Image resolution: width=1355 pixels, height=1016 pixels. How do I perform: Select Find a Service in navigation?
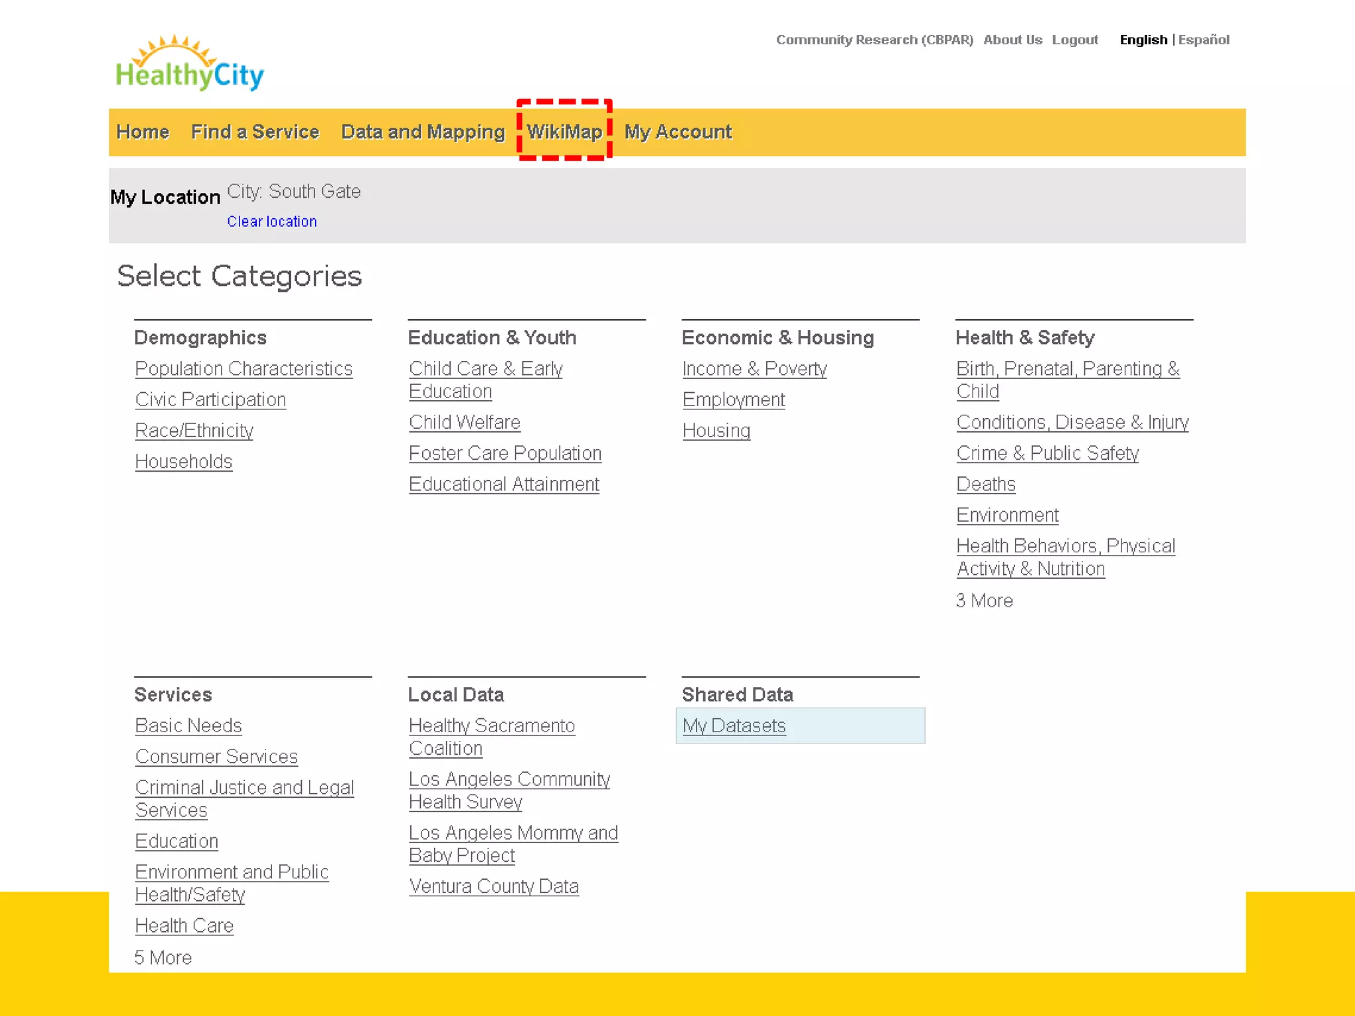click(255, 132)
